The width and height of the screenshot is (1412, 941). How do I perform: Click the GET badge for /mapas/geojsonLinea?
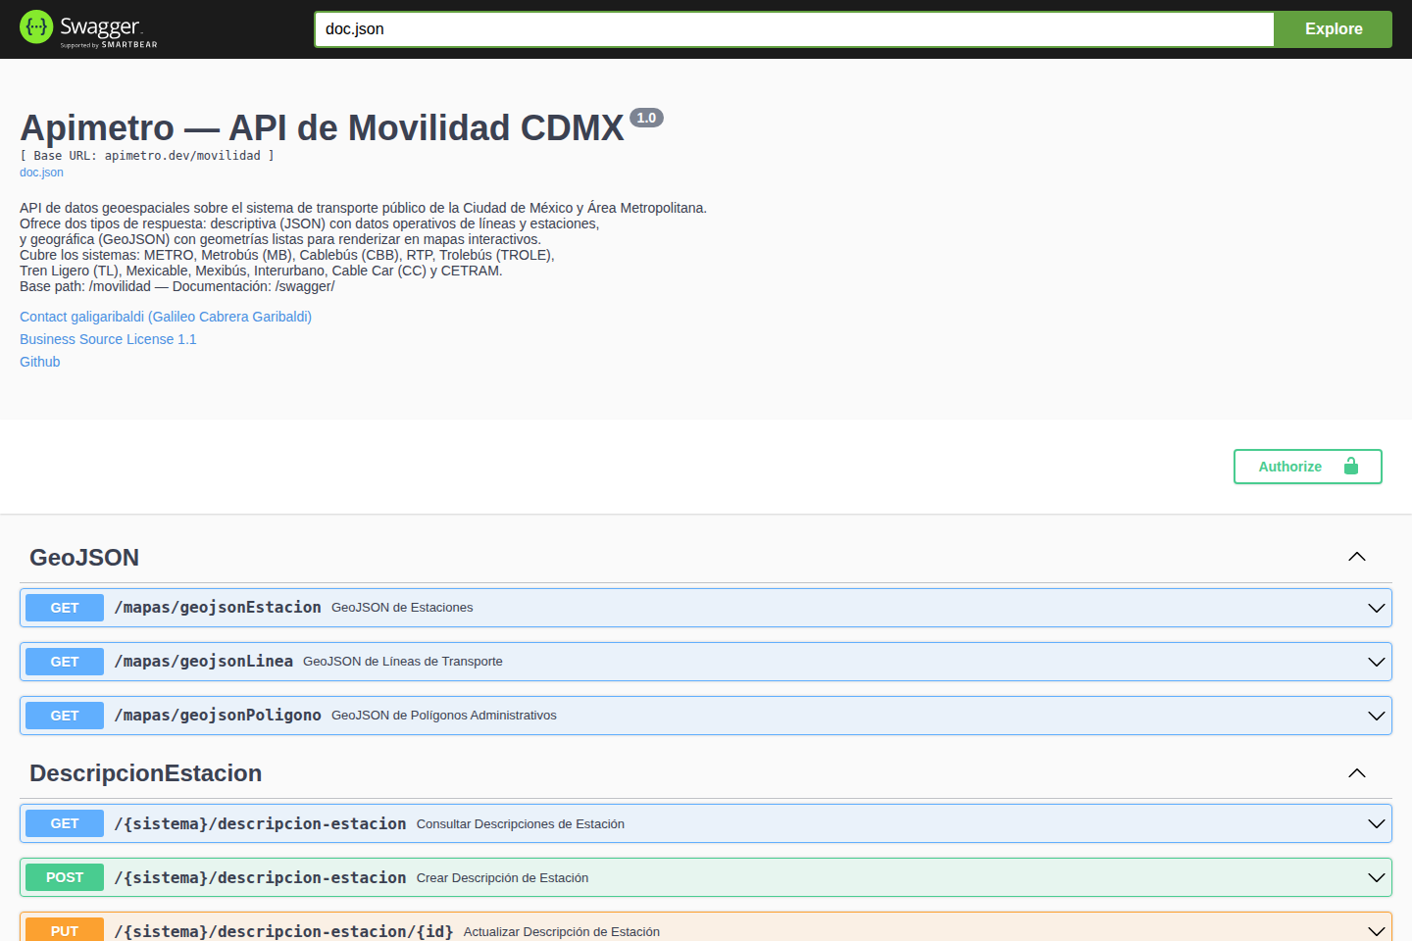[65, 662]
